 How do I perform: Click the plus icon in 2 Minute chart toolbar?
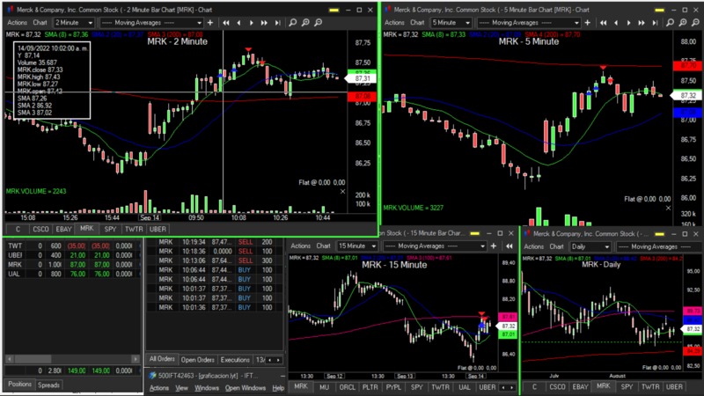(x=211, y=22)
